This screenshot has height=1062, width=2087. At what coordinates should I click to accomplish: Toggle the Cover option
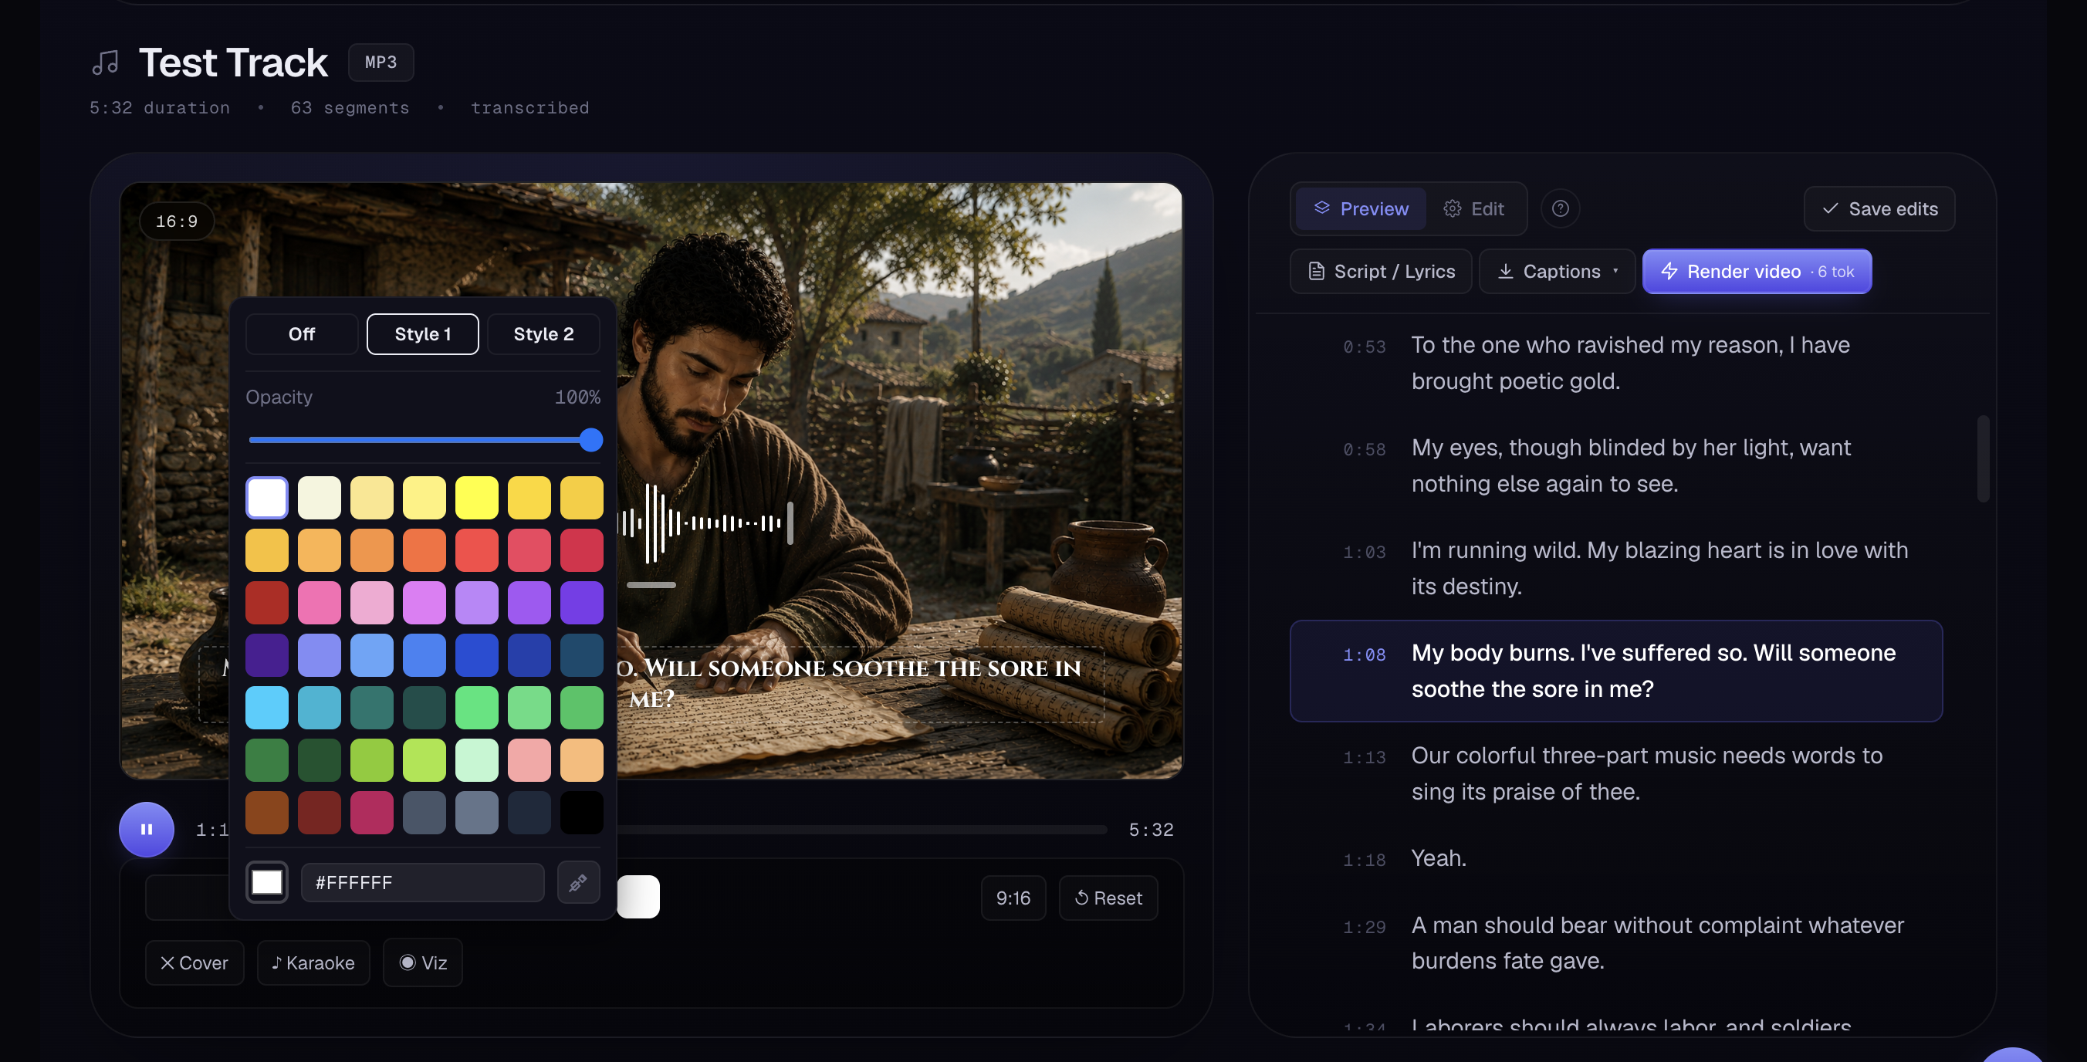194,962
